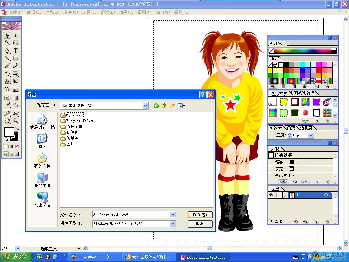Viewport: 349px width, 262px height.
Task: Open the 对象 menu
Action: click(x=52, y=12)
